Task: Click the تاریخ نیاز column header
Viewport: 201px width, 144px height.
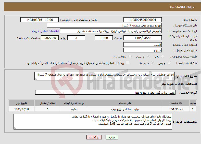Action: (21, 103)
